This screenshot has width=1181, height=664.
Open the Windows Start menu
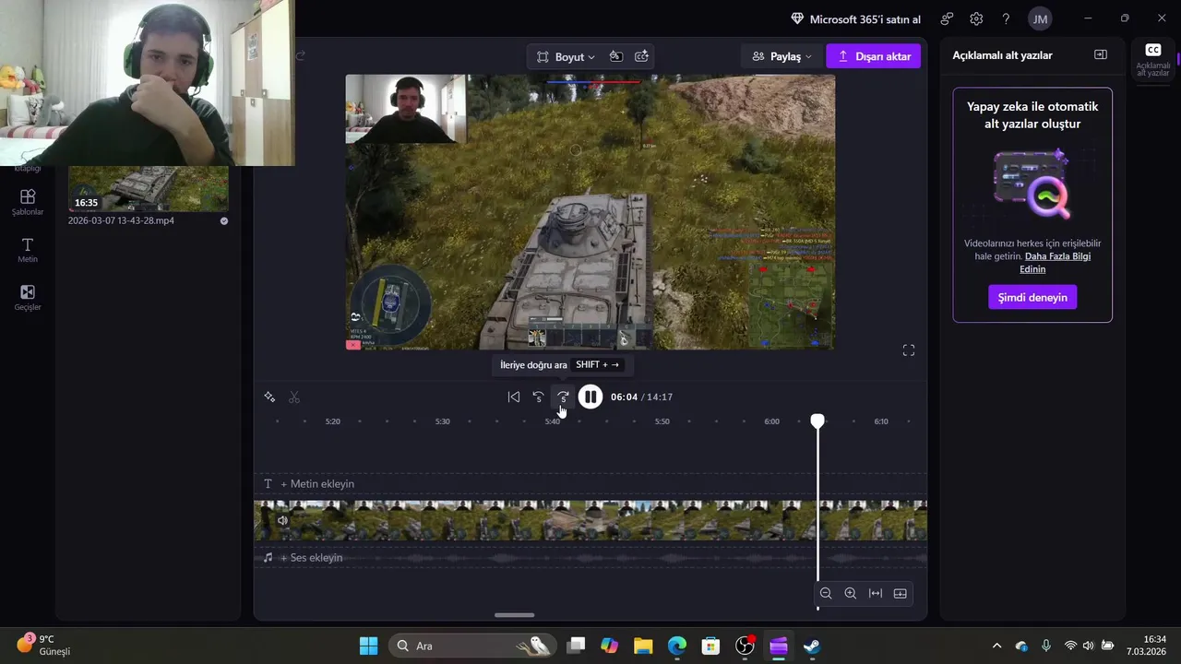(x=368, y=646)
